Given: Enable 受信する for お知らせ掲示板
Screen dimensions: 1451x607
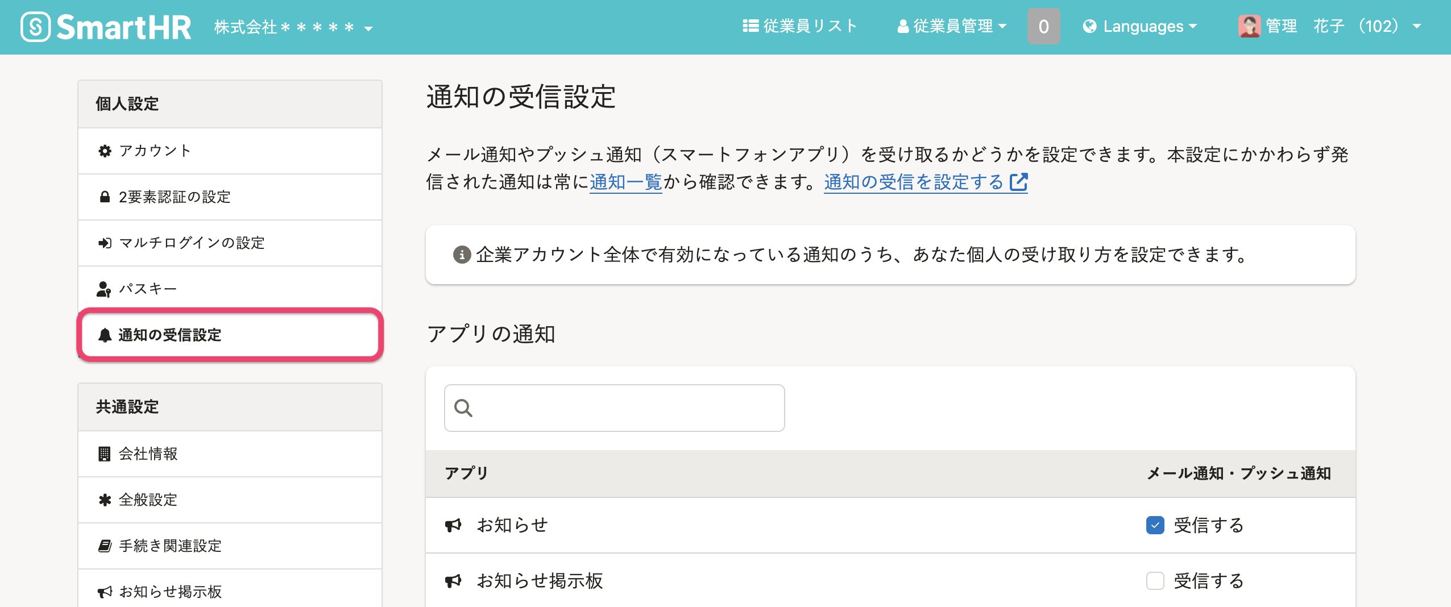Looking at the screenshot, I should click(1155, 580).
